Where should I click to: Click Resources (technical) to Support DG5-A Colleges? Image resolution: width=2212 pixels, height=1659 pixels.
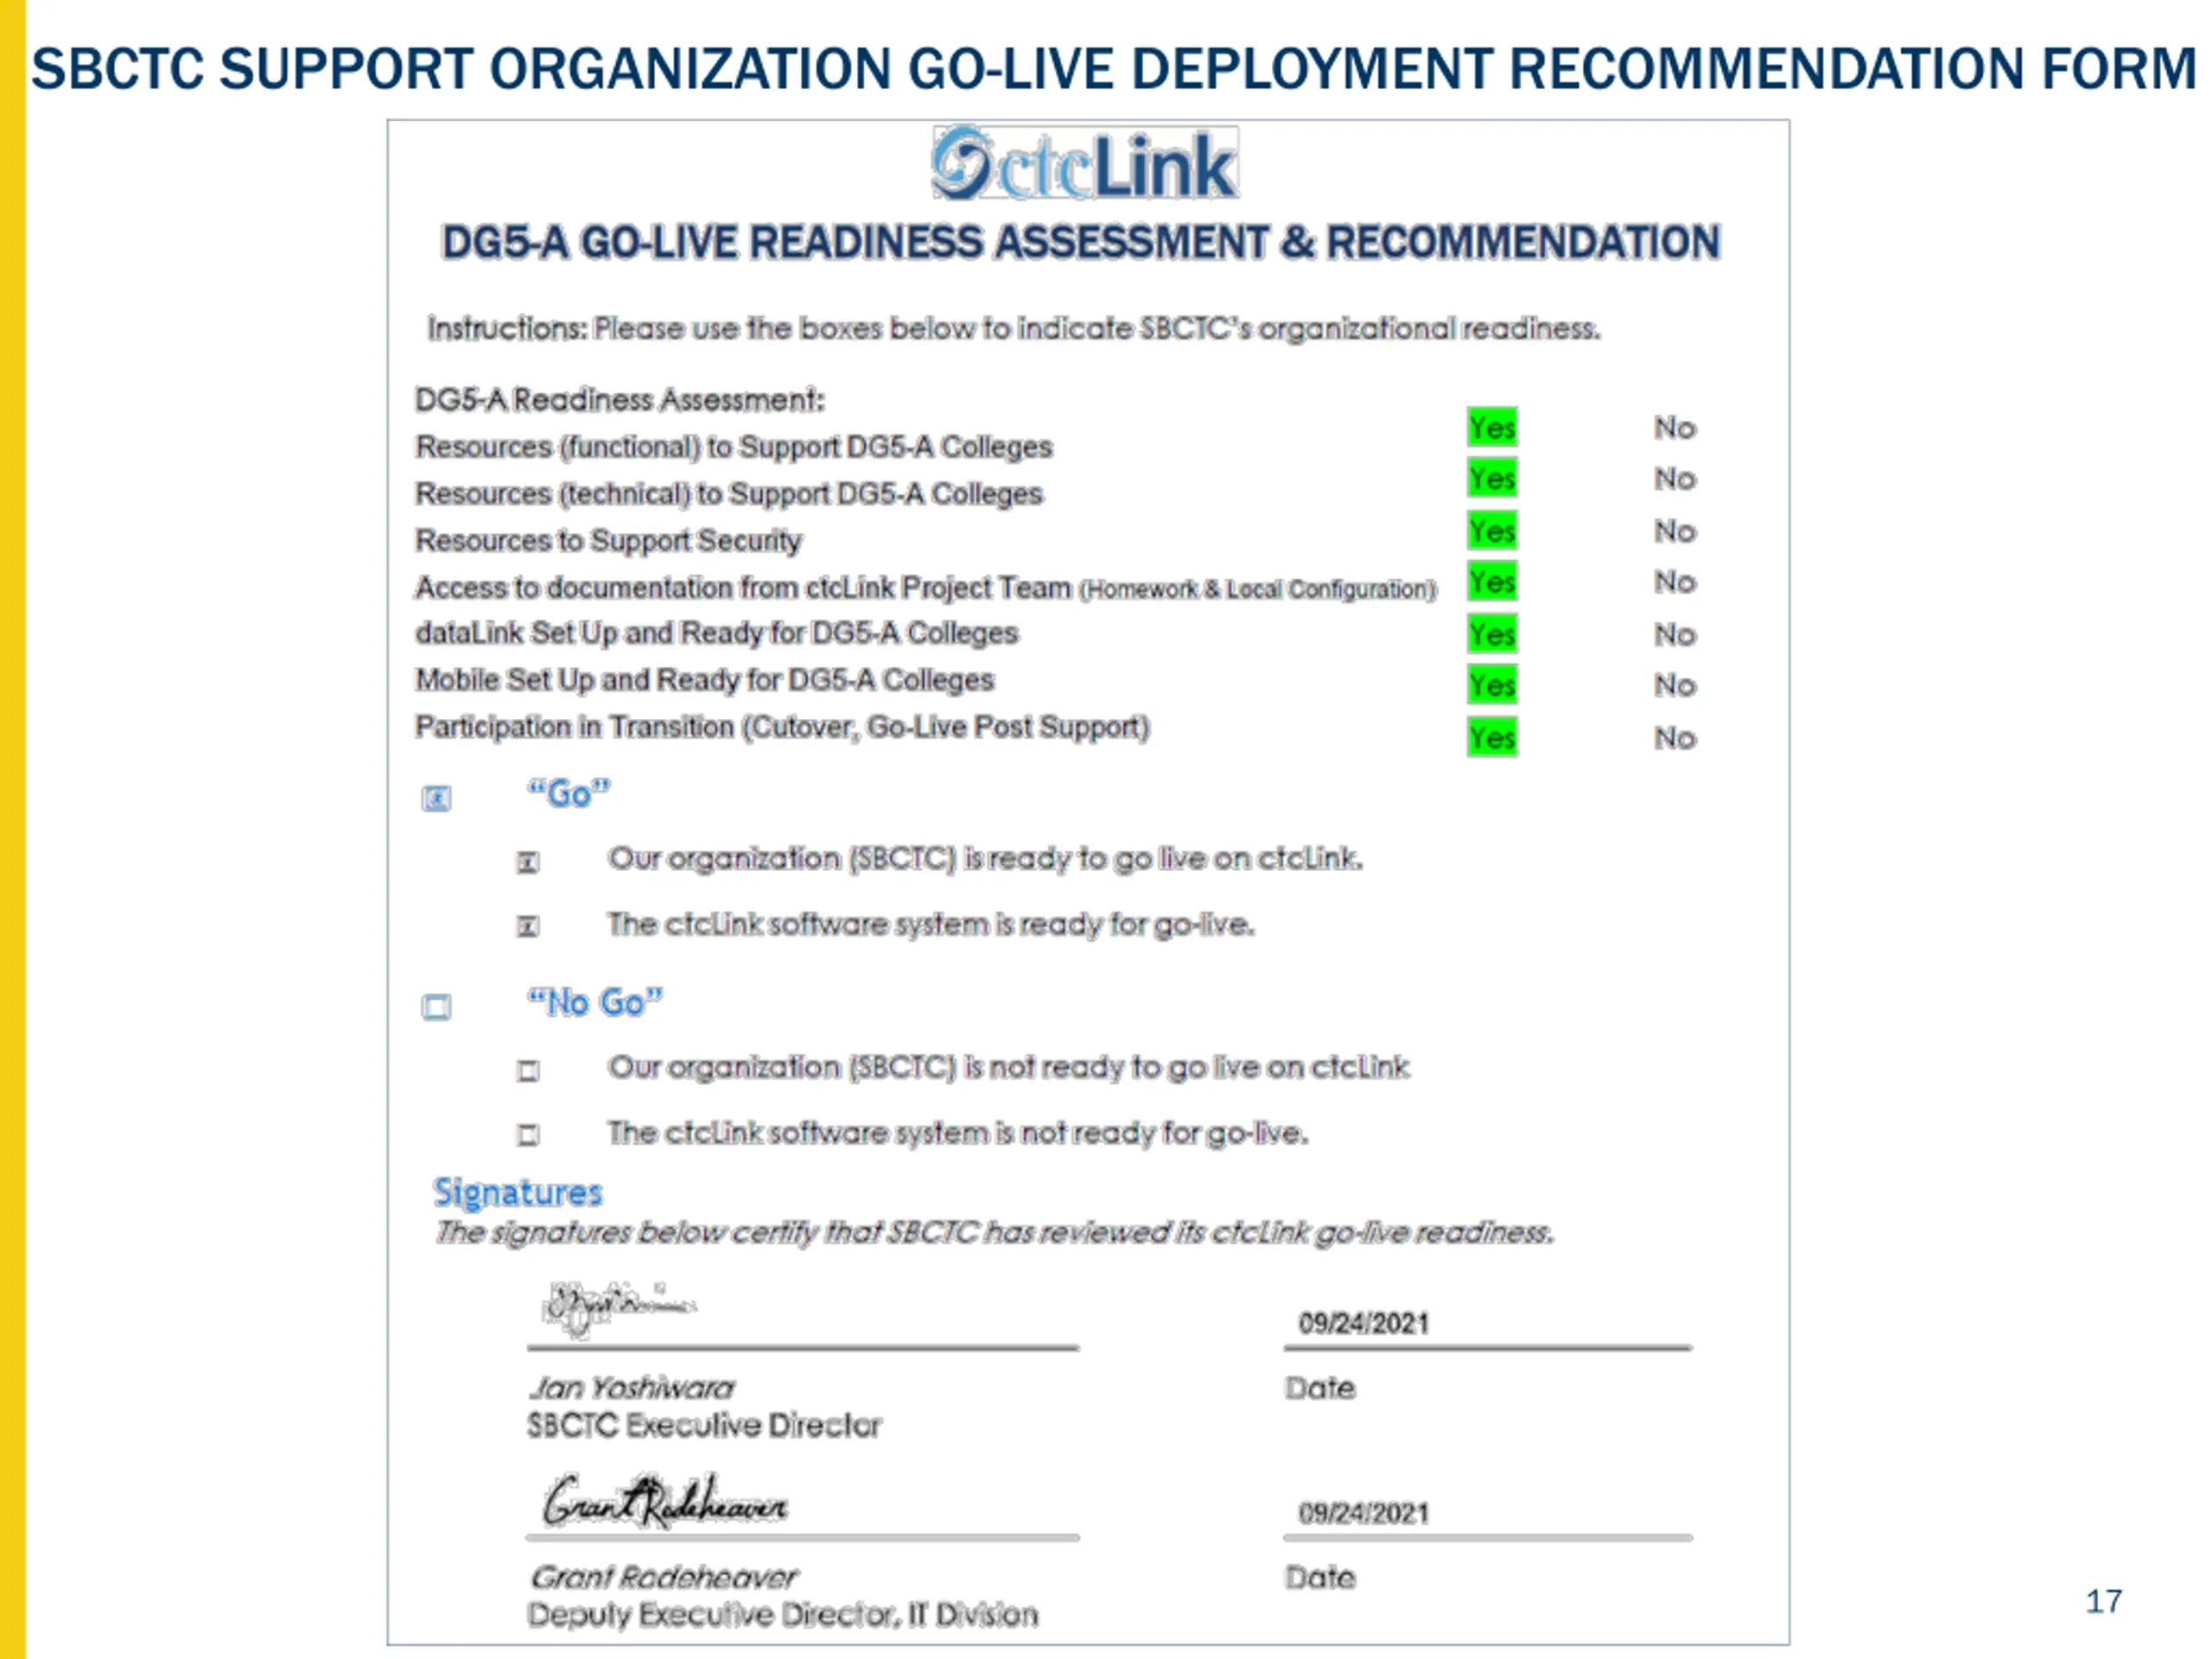tap(729, 494)
